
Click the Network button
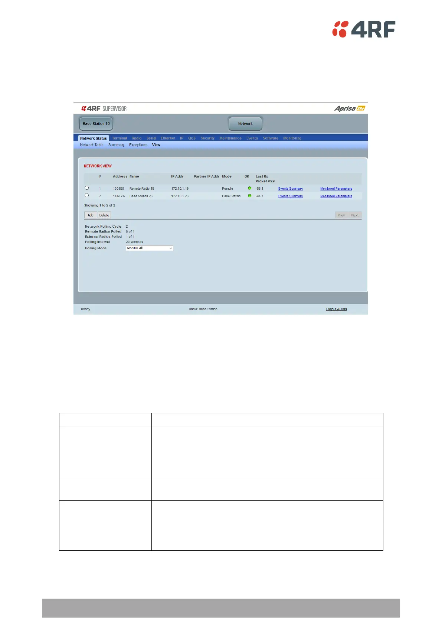coord(245,124)
